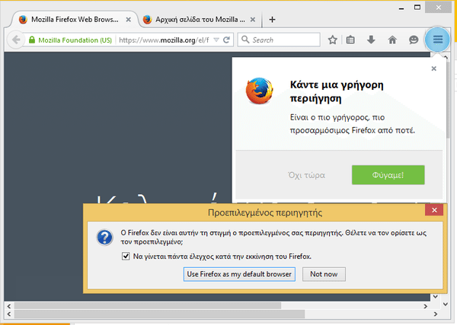Click the Όχι τώρα link
Screen dimensions: 457x325
click(307, 175)
